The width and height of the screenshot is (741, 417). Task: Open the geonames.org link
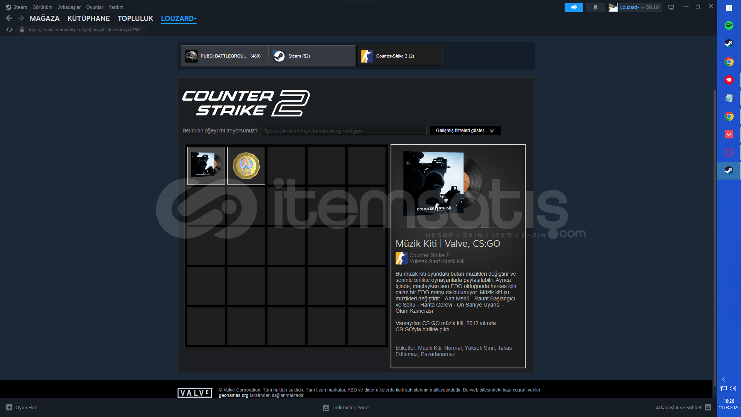click(x=233, y=395)
